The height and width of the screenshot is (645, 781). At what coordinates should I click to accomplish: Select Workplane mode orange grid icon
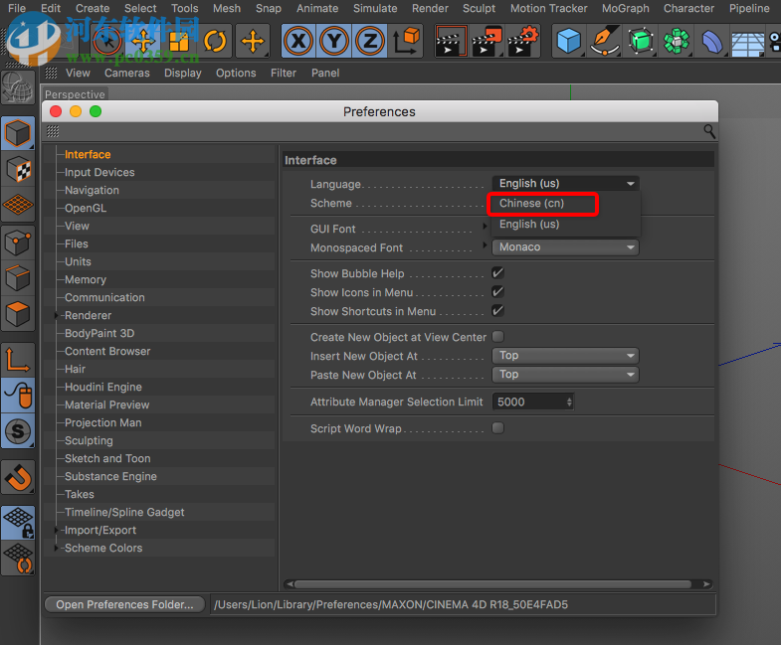(18, 205)
